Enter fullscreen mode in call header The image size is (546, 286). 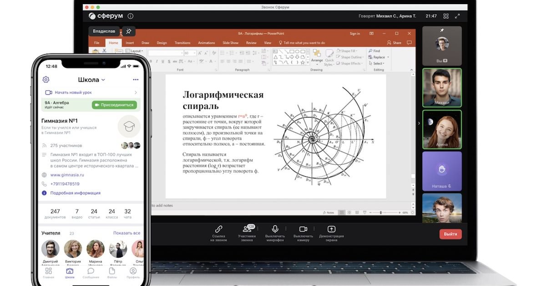pos(457,16)
